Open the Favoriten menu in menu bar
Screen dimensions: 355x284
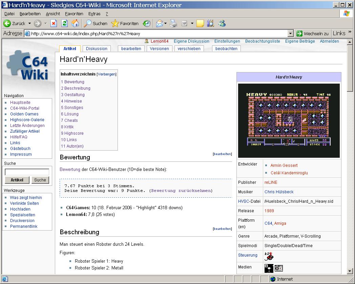(74, 14)
